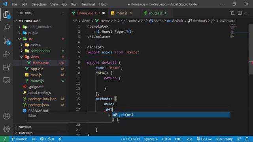Open the Edit menu
253x142 pixels.
(25, 4)
